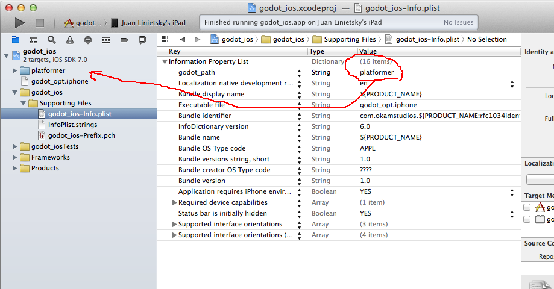Collapse the Supporting Files group
This screenshot has height=289, width=554.
click(x=23, y=104)
